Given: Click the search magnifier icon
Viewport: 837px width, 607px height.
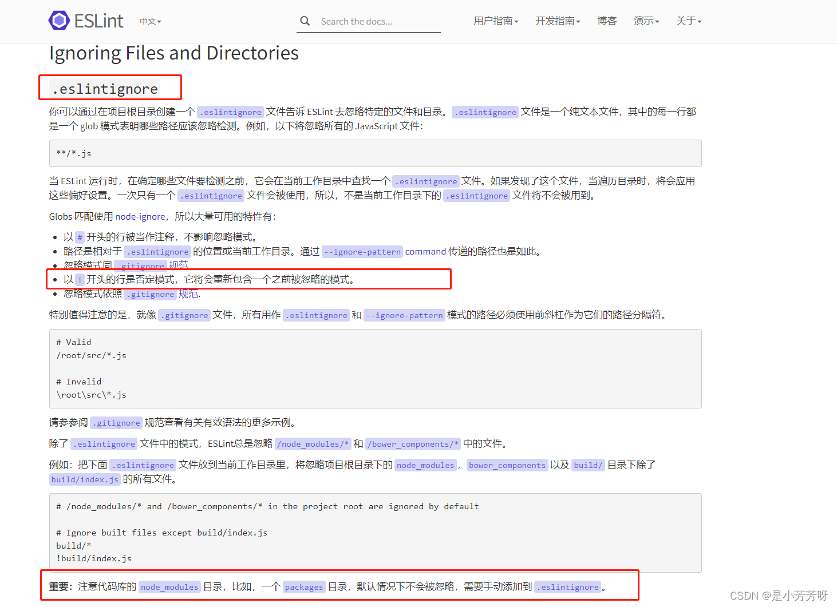Looking at the screenshot, I should 305,21.
